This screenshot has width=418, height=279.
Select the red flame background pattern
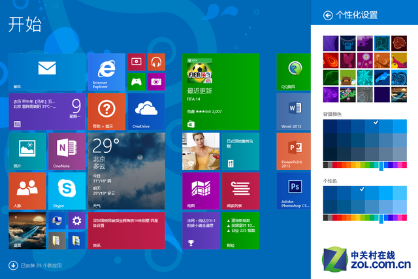coord(331,60)
